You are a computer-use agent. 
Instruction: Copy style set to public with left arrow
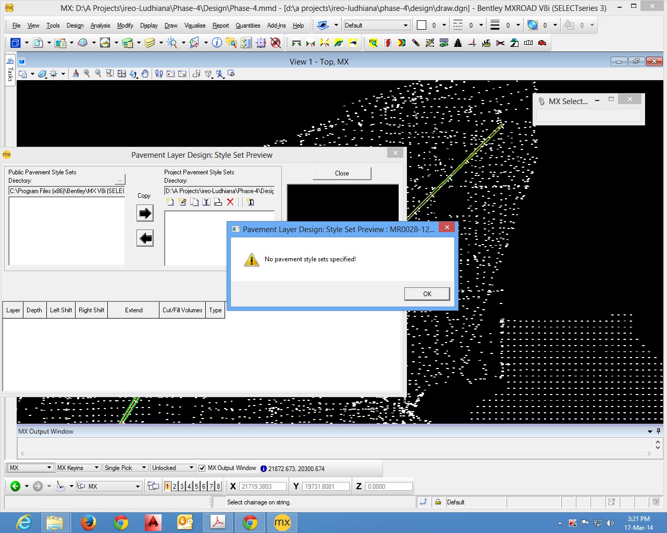point(145,238)
